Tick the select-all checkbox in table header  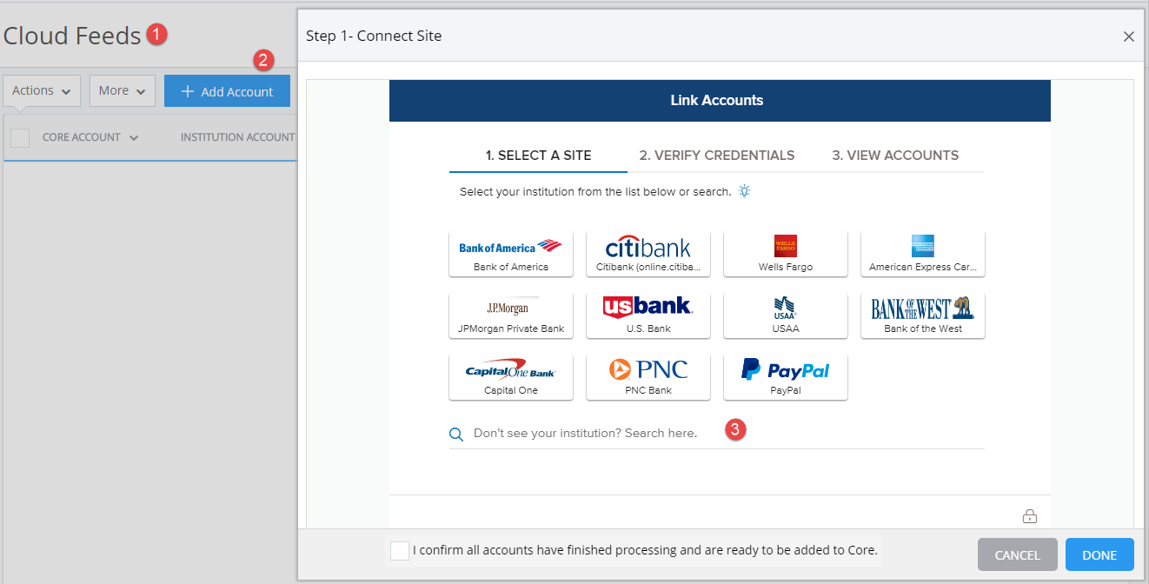click(20, 137)
